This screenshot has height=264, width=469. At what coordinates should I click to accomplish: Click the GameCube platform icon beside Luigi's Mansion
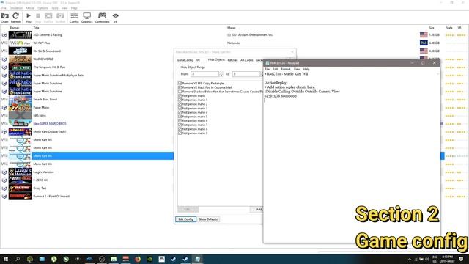[x=4, y=172]
